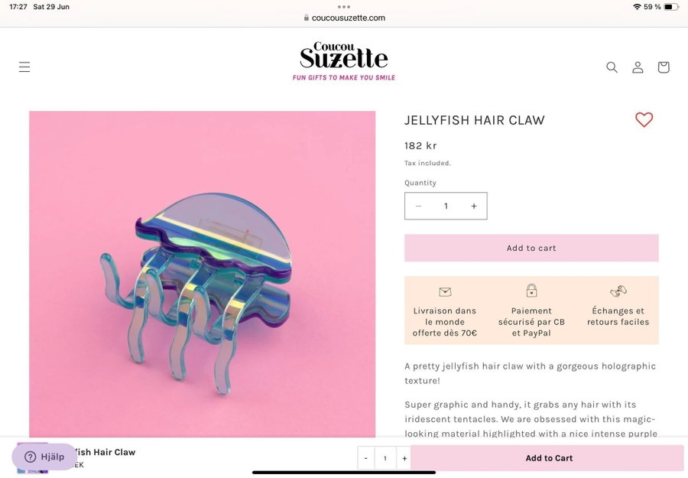This screenshot has height=478, width=688.
Task: Open the account login icon
Action: (638, 67)
